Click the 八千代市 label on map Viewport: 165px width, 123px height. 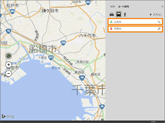click(x=87, y=36)
